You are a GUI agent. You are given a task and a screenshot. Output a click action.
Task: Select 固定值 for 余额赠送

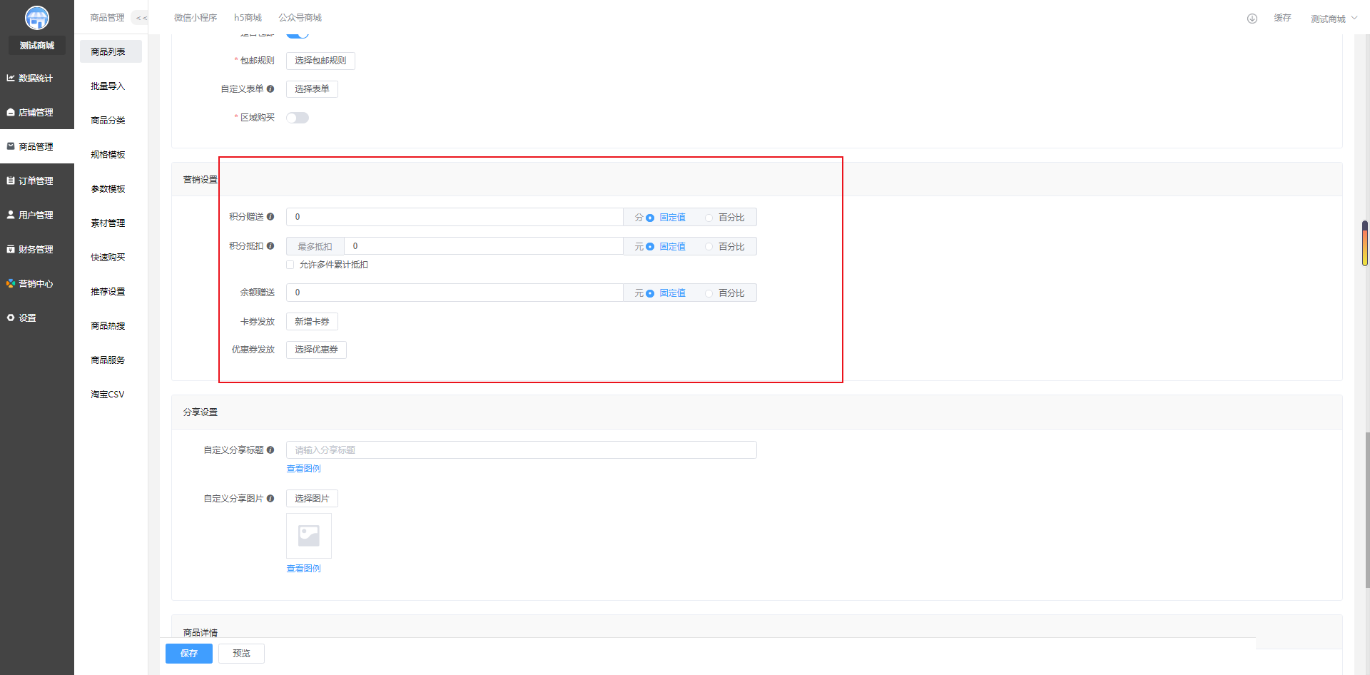click(x=666, y=293)
